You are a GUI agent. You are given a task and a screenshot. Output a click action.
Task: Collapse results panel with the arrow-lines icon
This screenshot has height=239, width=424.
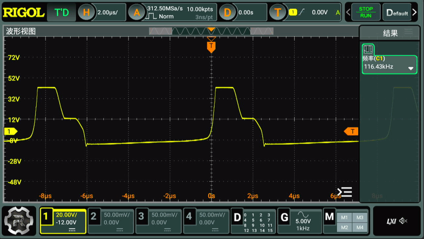(x=345, y=192)
